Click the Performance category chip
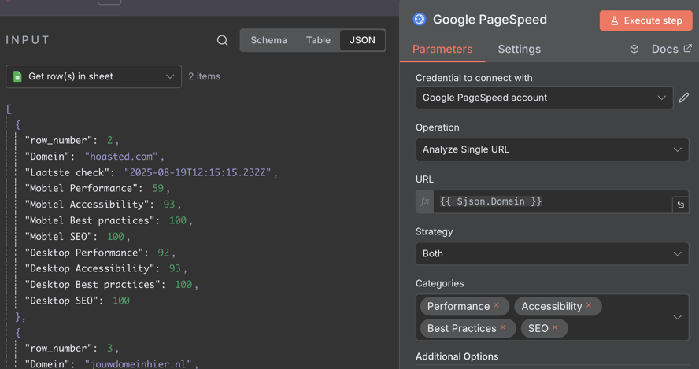 464,306
